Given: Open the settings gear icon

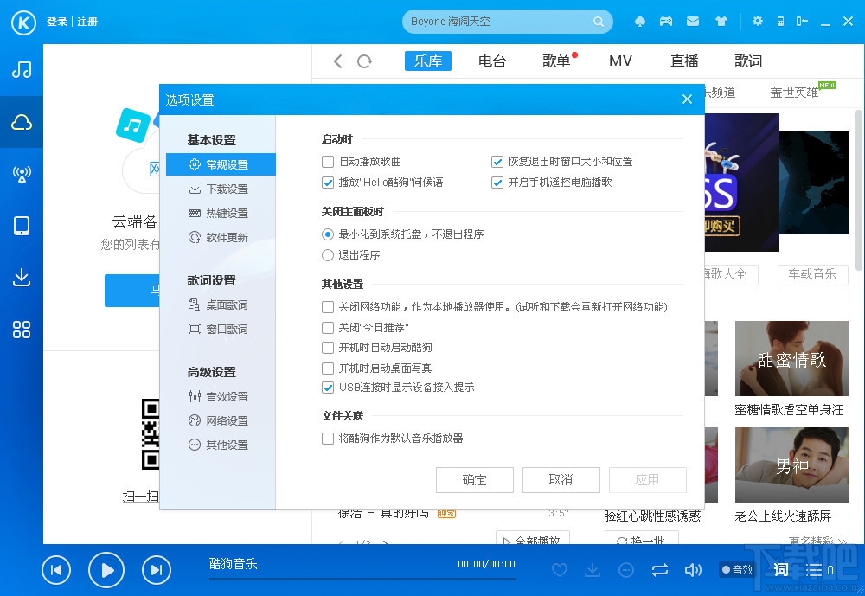Looking at the screenshot, I should [756, 21].
